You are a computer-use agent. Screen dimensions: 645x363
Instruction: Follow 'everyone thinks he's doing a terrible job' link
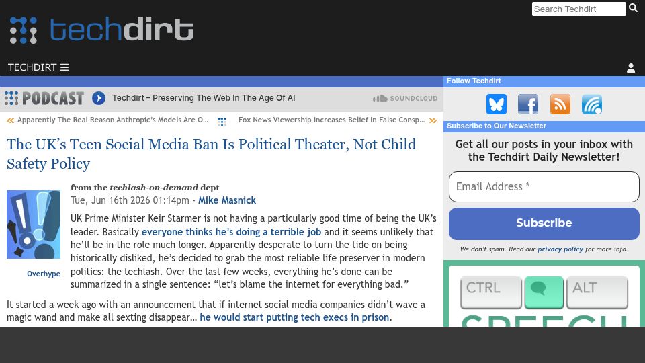click(231, 232)
